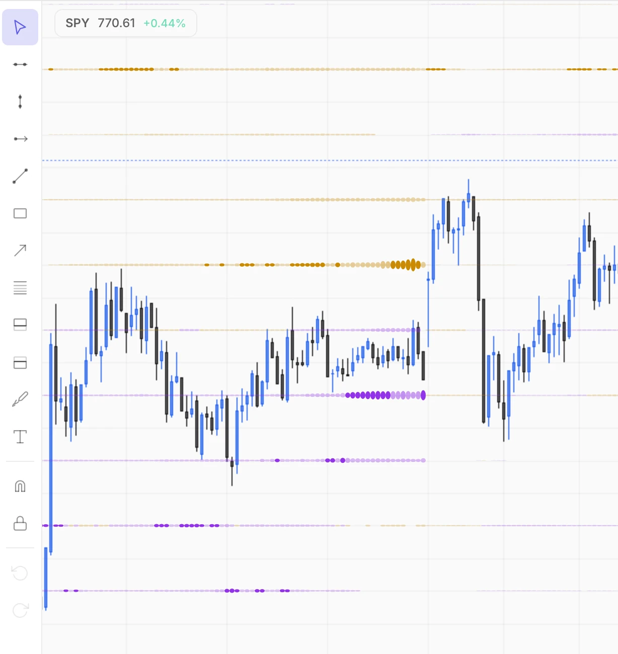Viewport: 618px width, 654px height.
Task: Select the cursor pointer tool
Action: [20, 27]
